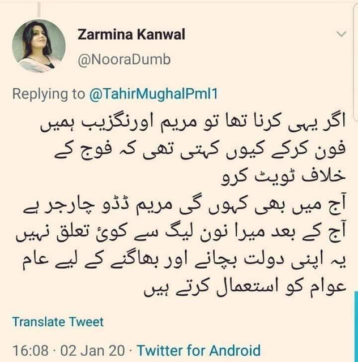Click the Translate Tweet link
Screen dimensions: 358x362
click(58, 322)
